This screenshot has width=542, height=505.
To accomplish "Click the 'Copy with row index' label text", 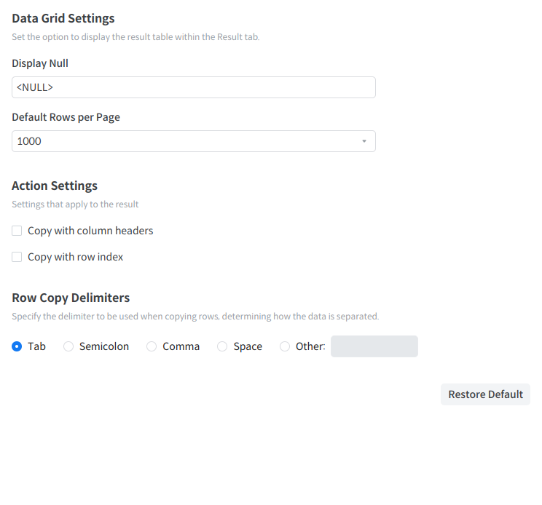I will click(x=76, y=257).
